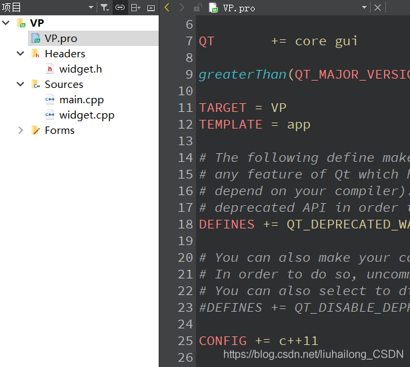Click the close sidebar panel icon
Image resolution: width=410 pixels, height=367 pixels.
coord(151,8)
